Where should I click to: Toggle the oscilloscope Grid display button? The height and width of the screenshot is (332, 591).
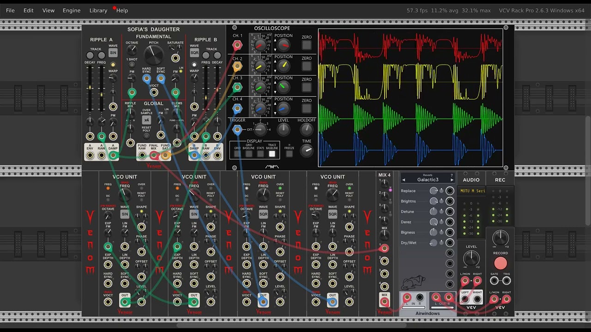[x=237, y=154]
